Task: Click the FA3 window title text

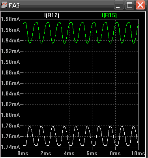Action: [x=14, y=6]
